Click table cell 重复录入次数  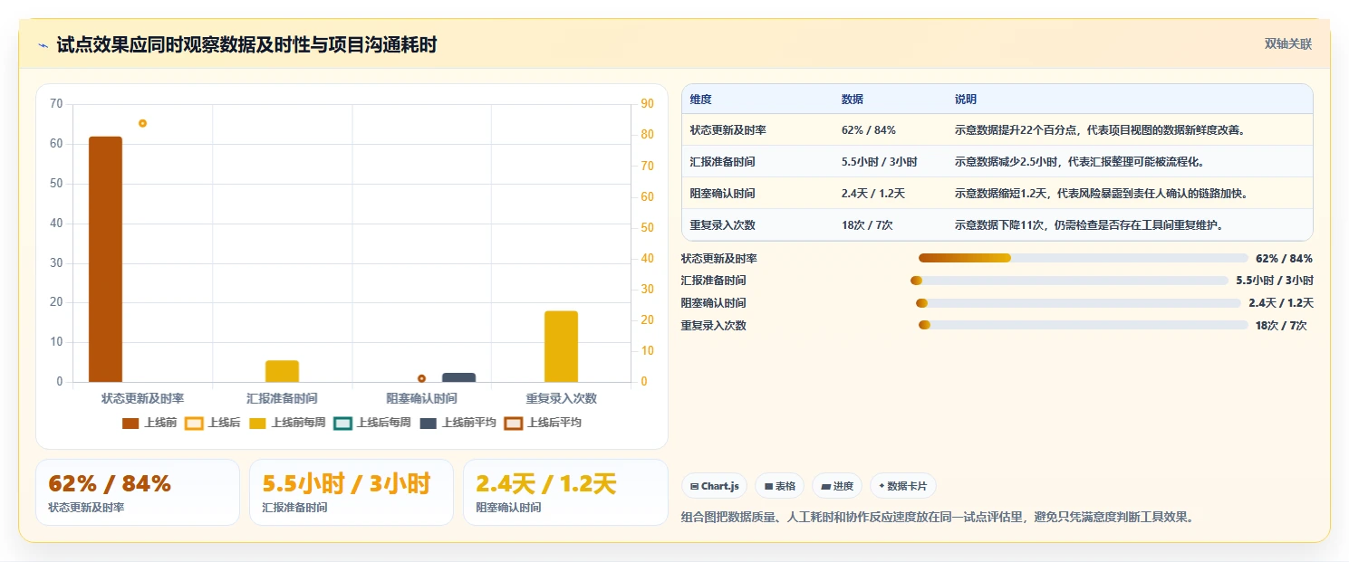722,225
